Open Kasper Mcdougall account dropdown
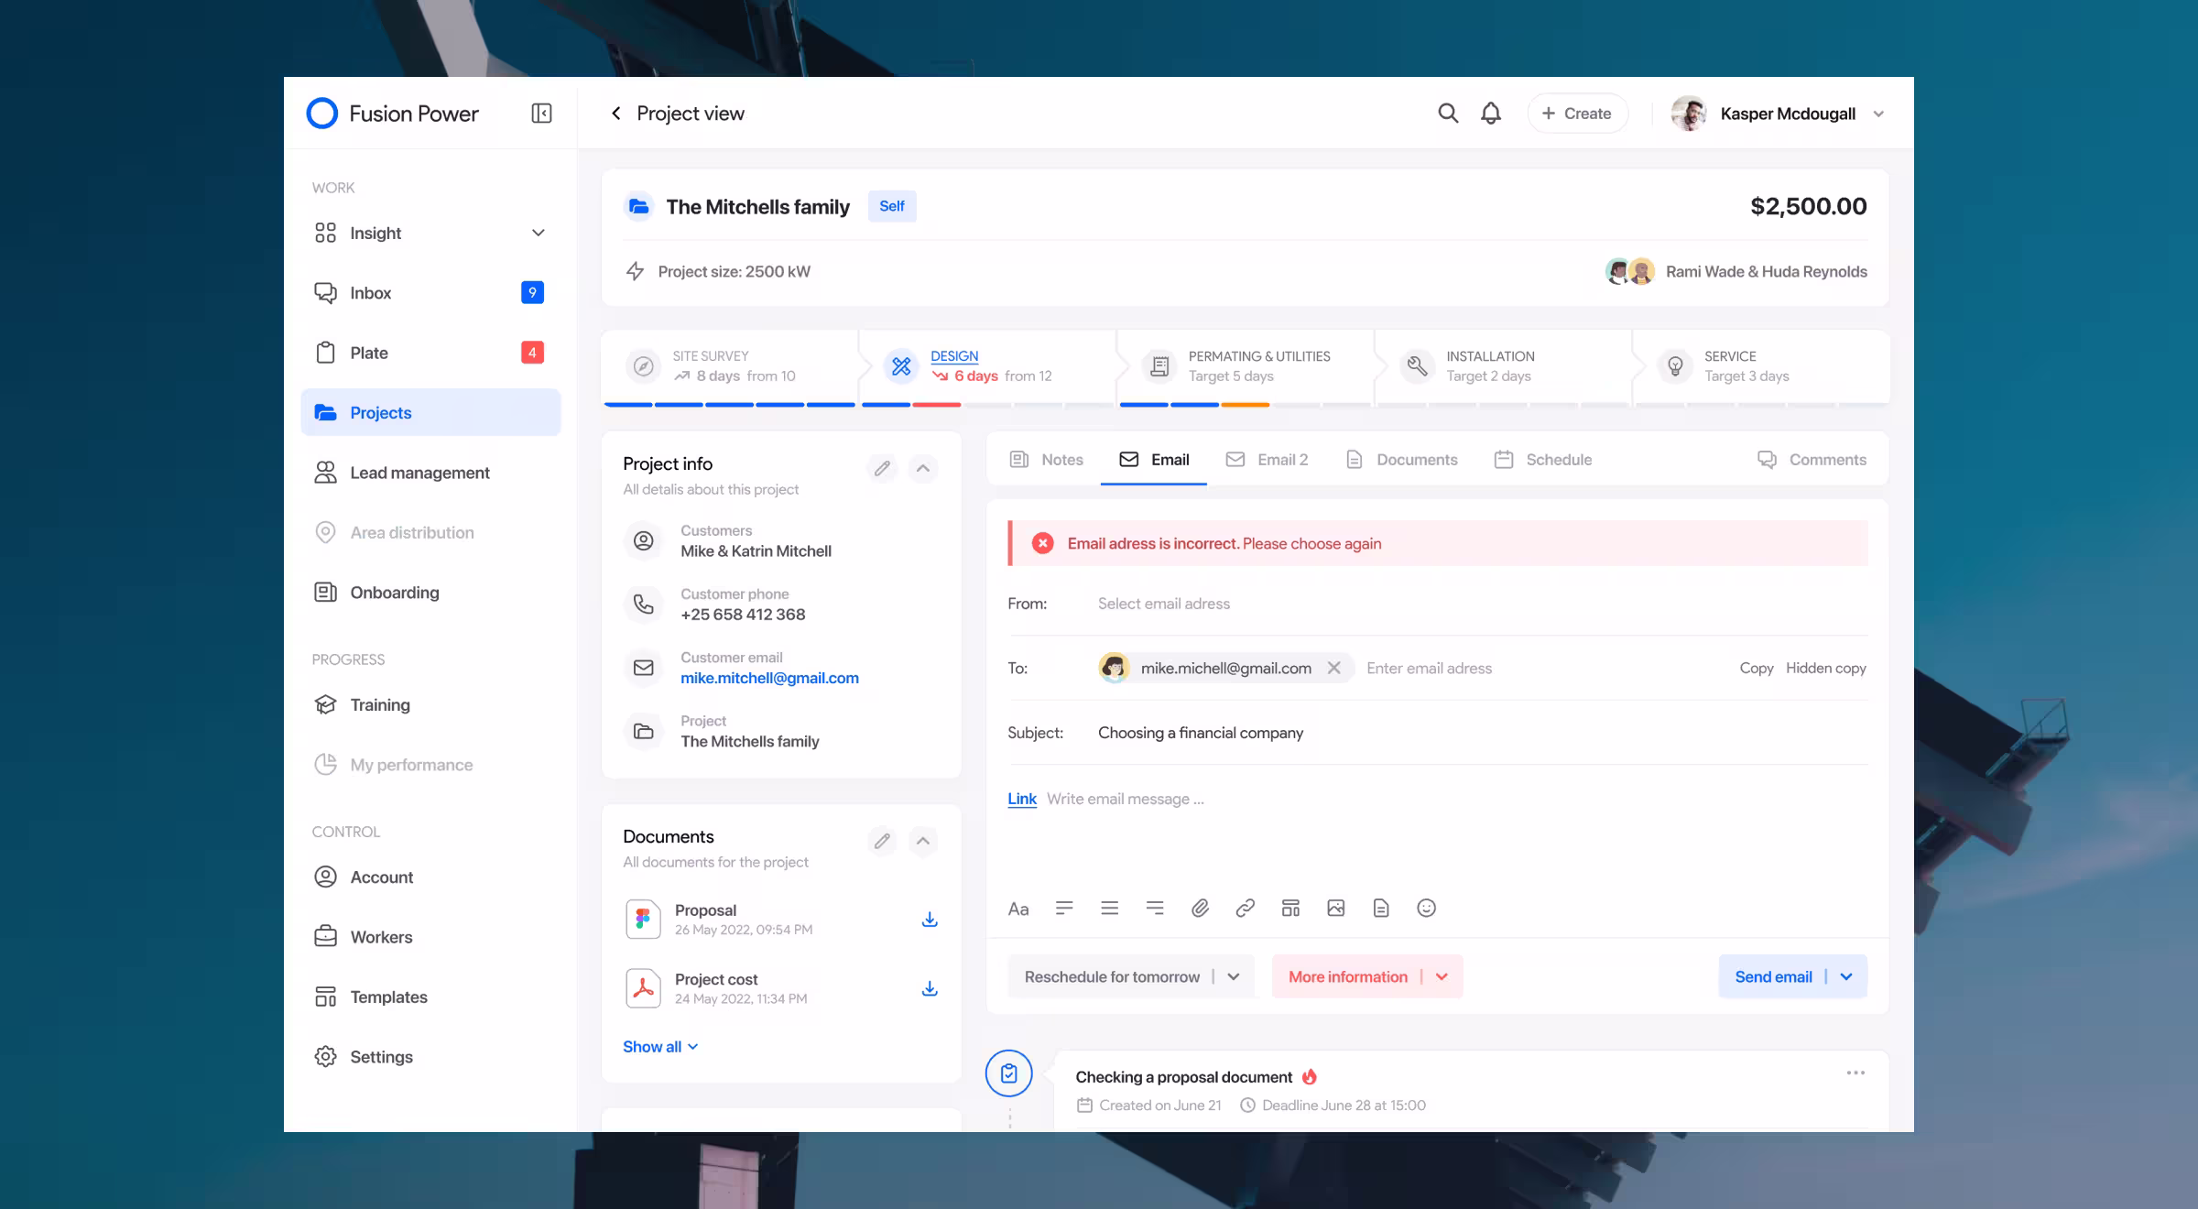Screen dimensions: 2198x1209 [x=1878, y=114]
